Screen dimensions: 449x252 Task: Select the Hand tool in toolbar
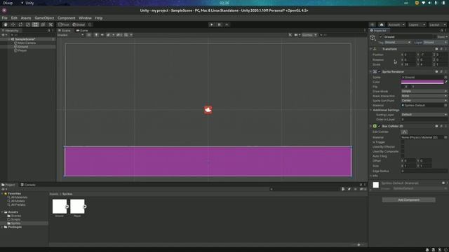[x=6, y=24]
